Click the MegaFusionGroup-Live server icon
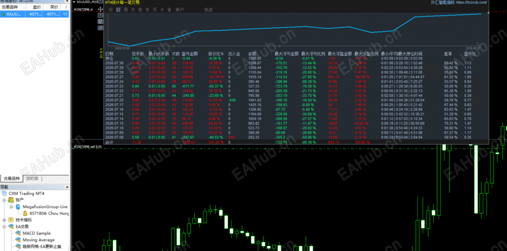 point(18,207)
